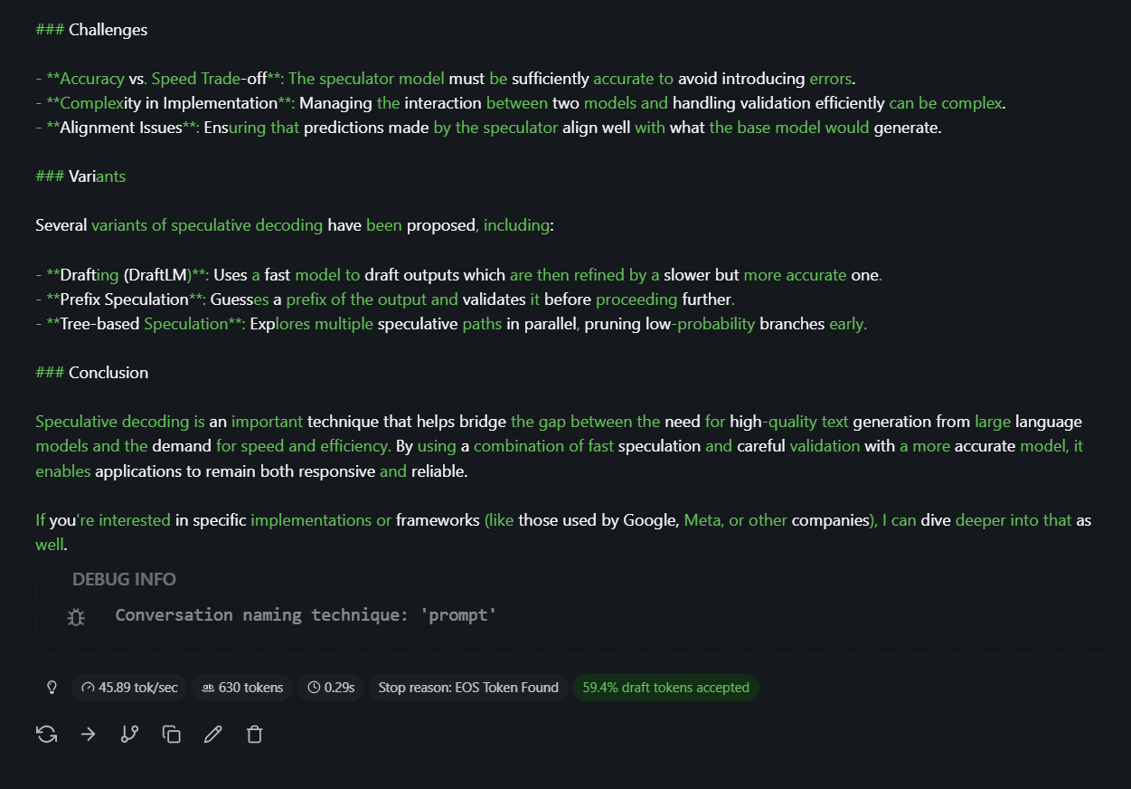Click the bug icon in DEBUG INFO
This screenshot has height=789, width=1131.
[x=76, y=616]
